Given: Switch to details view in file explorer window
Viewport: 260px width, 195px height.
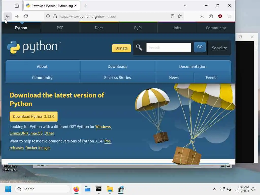Looking at the screenshot, I should click(223, 166).
